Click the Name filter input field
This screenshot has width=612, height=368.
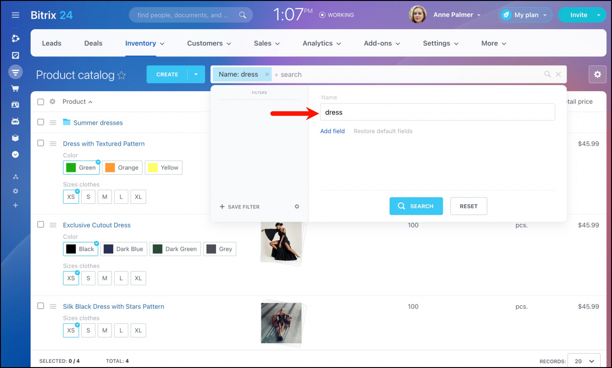pyautogui.click(x=437, y=112)
